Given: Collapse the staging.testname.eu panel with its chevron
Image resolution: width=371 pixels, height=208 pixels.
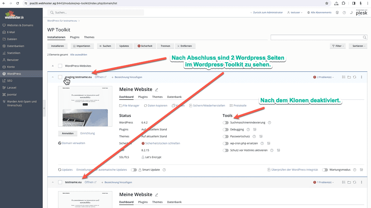Looking at the screenshot, I should click(53, 77).
